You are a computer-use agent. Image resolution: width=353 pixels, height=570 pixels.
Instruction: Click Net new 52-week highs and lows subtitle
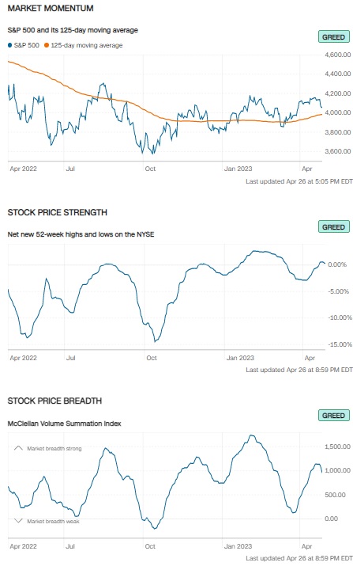coord(81,234)
